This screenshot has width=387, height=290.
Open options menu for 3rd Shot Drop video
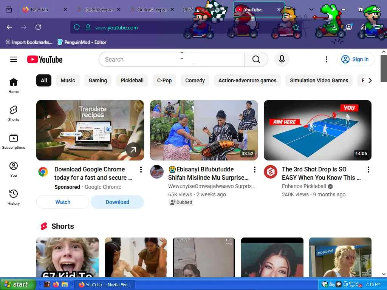coord(368,170)
